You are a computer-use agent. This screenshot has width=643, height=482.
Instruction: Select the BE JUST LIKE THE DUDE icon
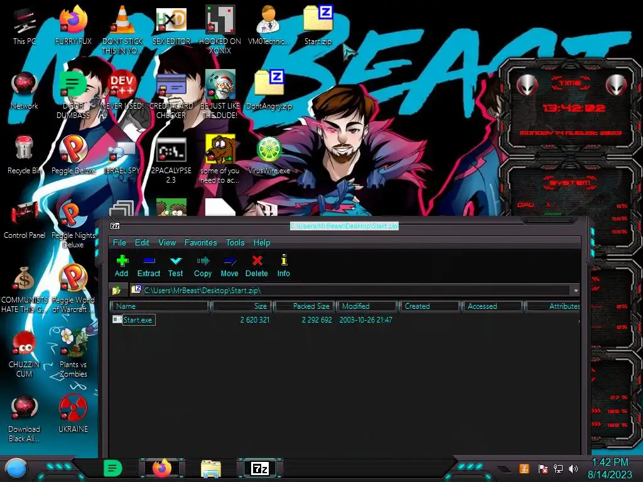tap(220, 94)
